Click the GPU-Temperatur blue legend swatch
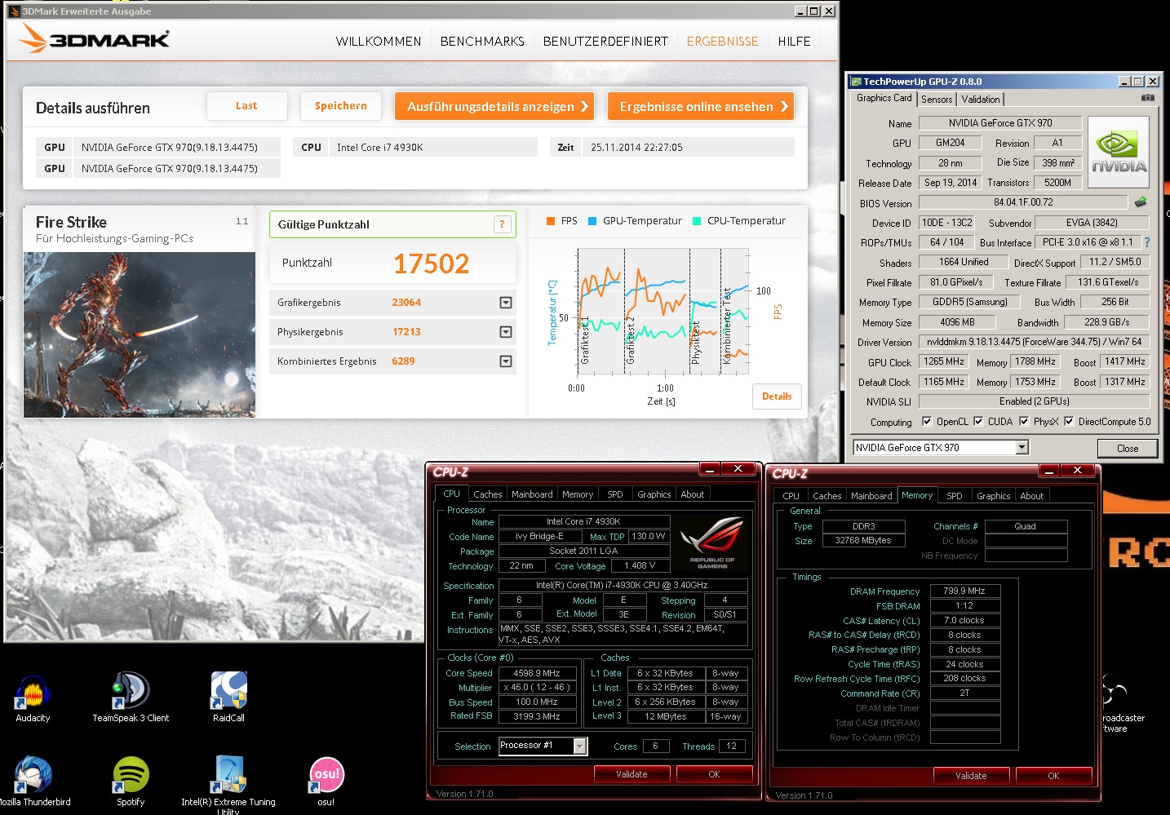The width and height of the screenshot is (1170, 815). [x=592, y=221]
